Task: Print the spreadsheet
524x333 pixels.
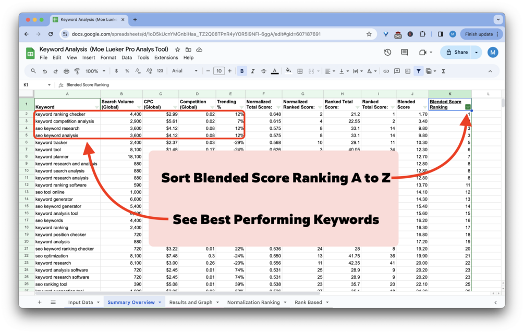Action: [66, 71]
